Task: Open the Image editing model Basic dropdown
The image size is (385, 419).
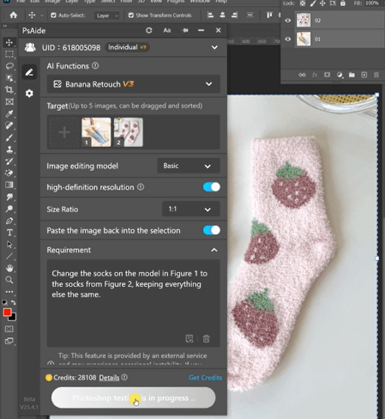Action: tap(189, 166)
